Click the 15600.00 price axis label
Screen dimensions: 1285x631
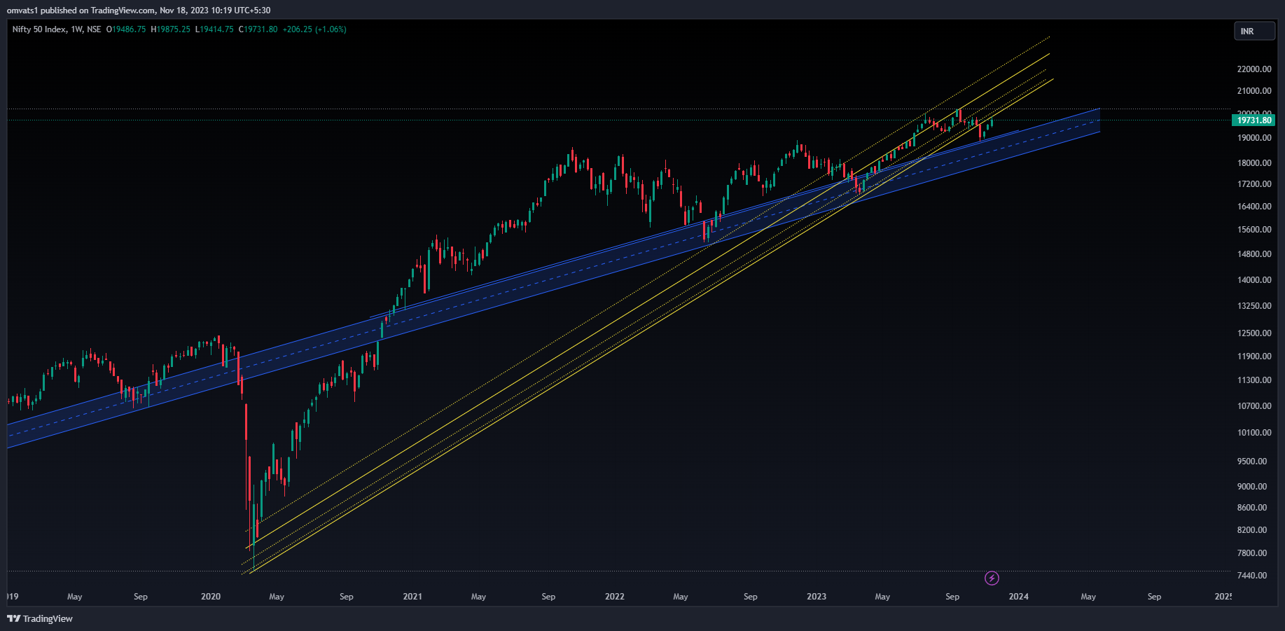pyautogui.click(x=1254, y=230)
